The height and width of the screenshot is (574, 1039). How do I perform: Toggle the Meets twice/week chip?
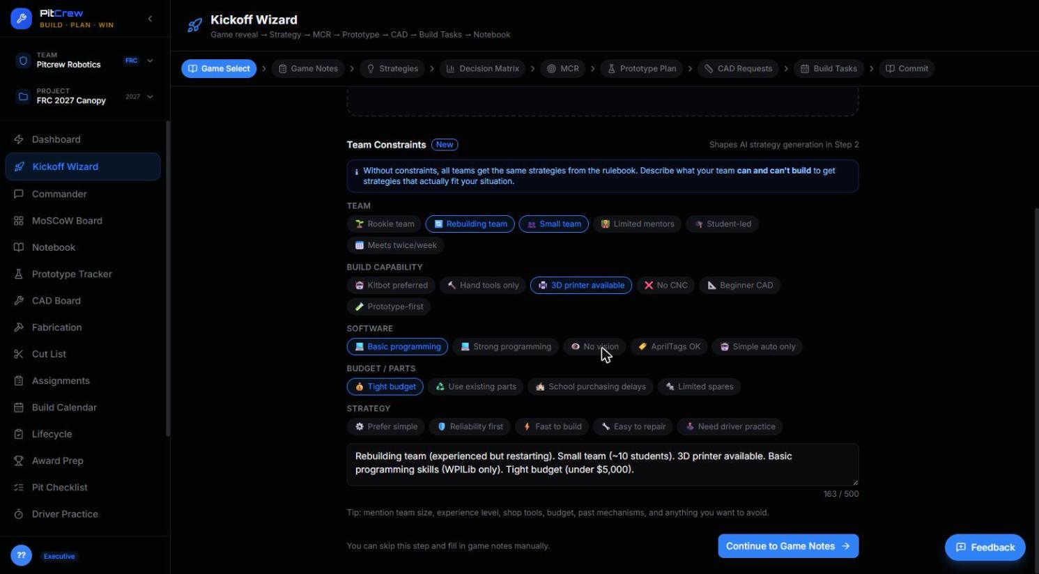tap(395, 245)
